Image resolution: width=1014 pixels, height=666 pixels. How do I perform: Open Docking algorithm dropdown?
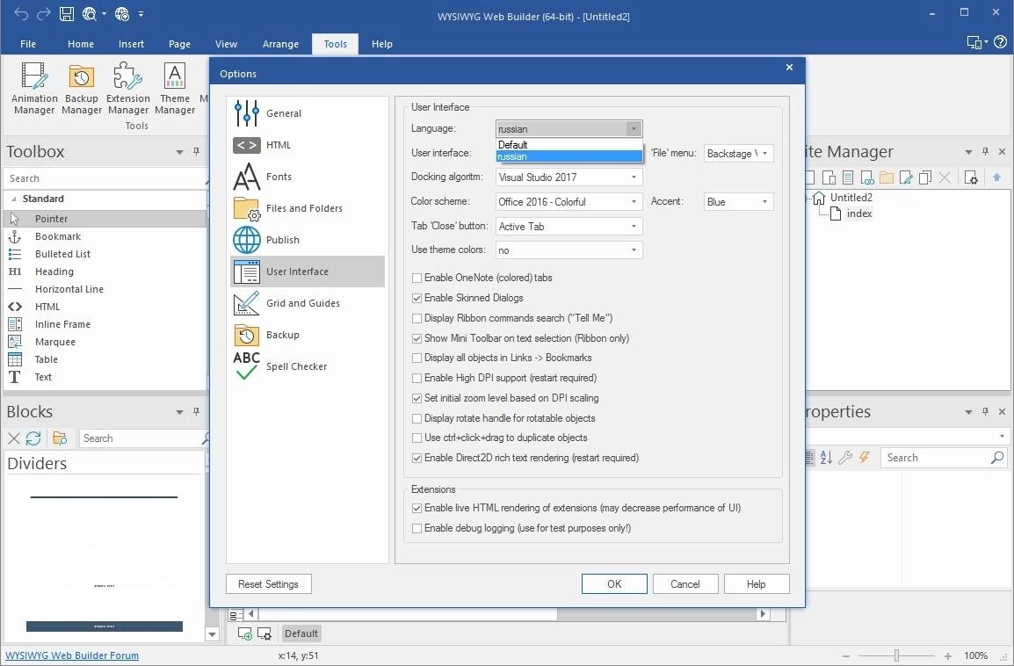pos(569,177)
